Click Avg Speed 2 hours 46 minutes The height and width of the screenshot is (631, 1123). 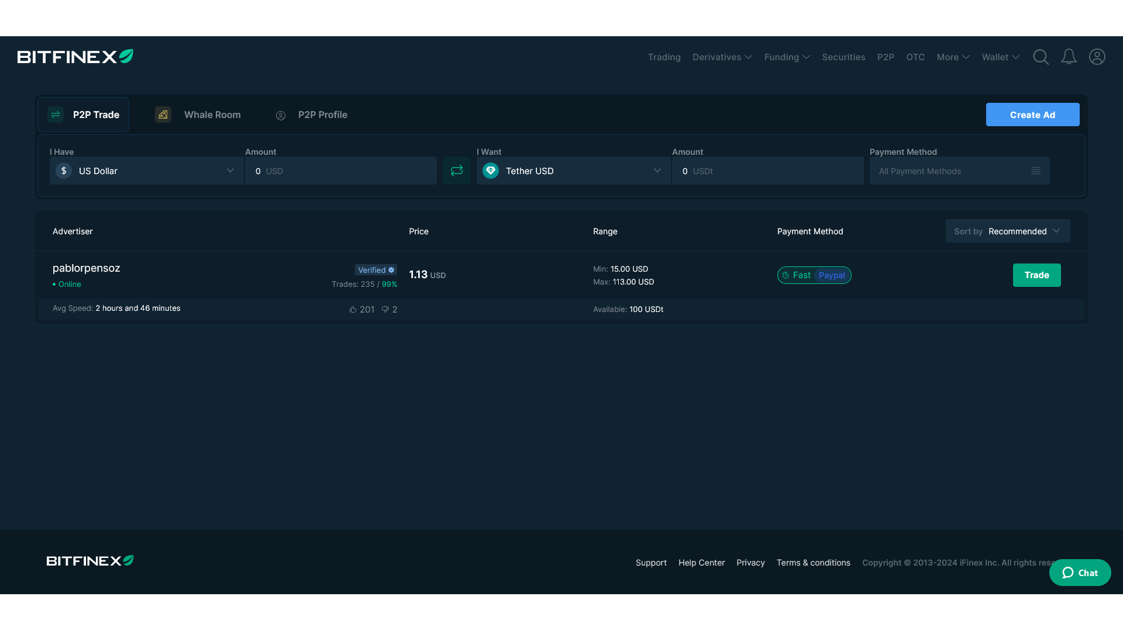tap(116, 308)
